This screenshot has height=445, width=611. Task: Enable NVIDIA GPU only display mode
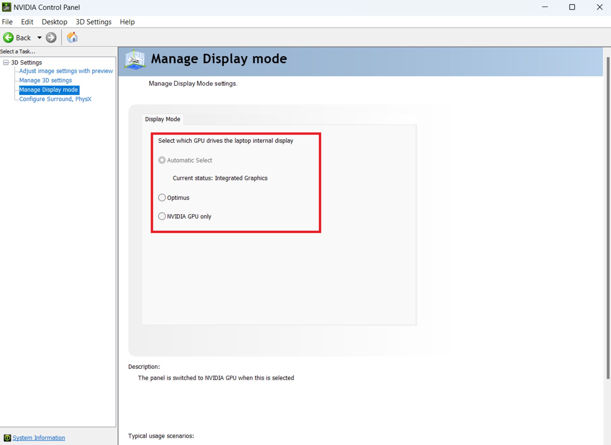(162, 216)
